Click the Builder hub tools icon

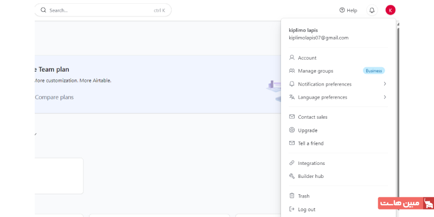pyautogui.click(x=292, y=176)
